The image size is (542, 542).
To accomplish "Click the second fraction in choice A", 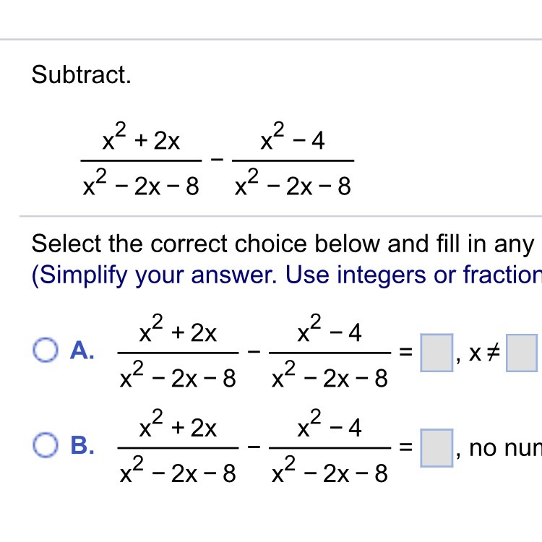I will tap(330, 352).
